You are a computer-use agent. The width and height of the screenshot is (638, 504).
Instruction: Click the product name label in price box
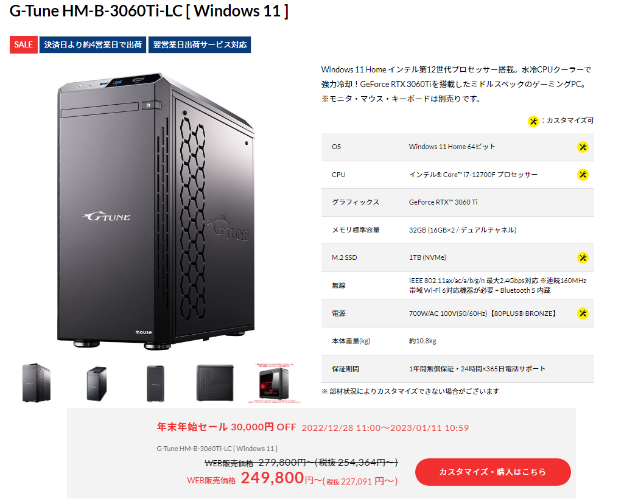point(217,449)
